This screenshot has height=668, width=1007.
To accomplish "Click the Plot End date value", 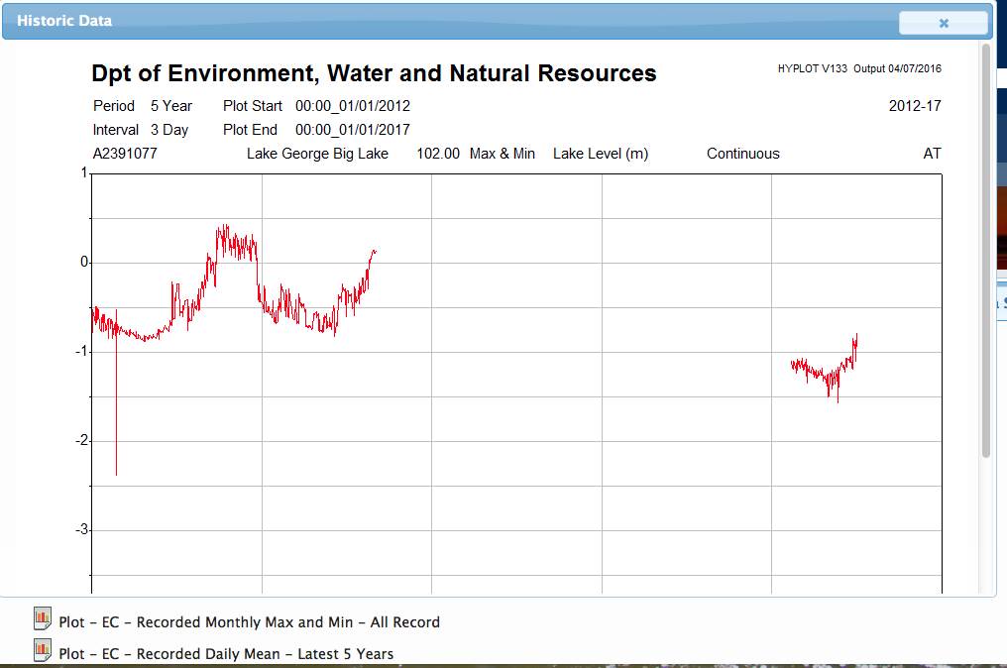I will tap(352, 130).
